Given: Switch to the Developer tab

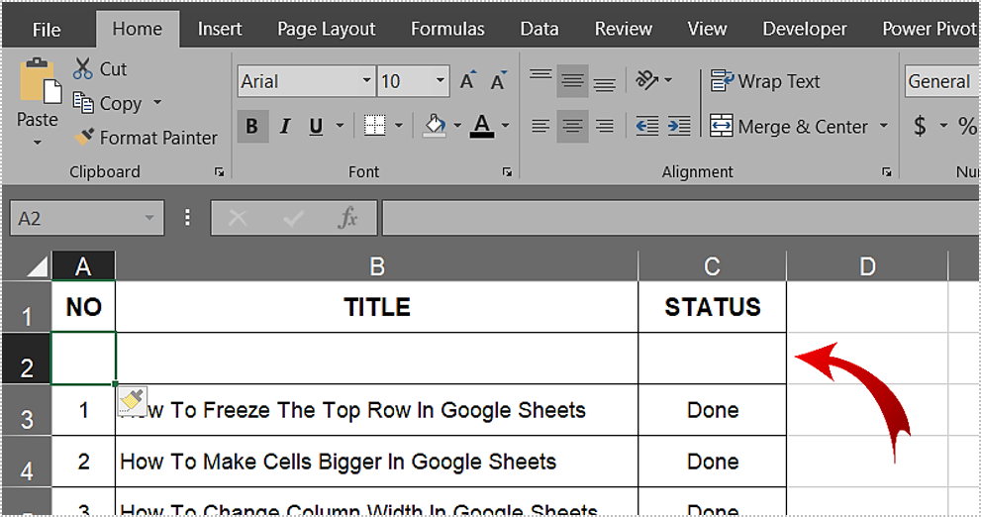Looking at the screenshot, I should click(x=805, y=29).
